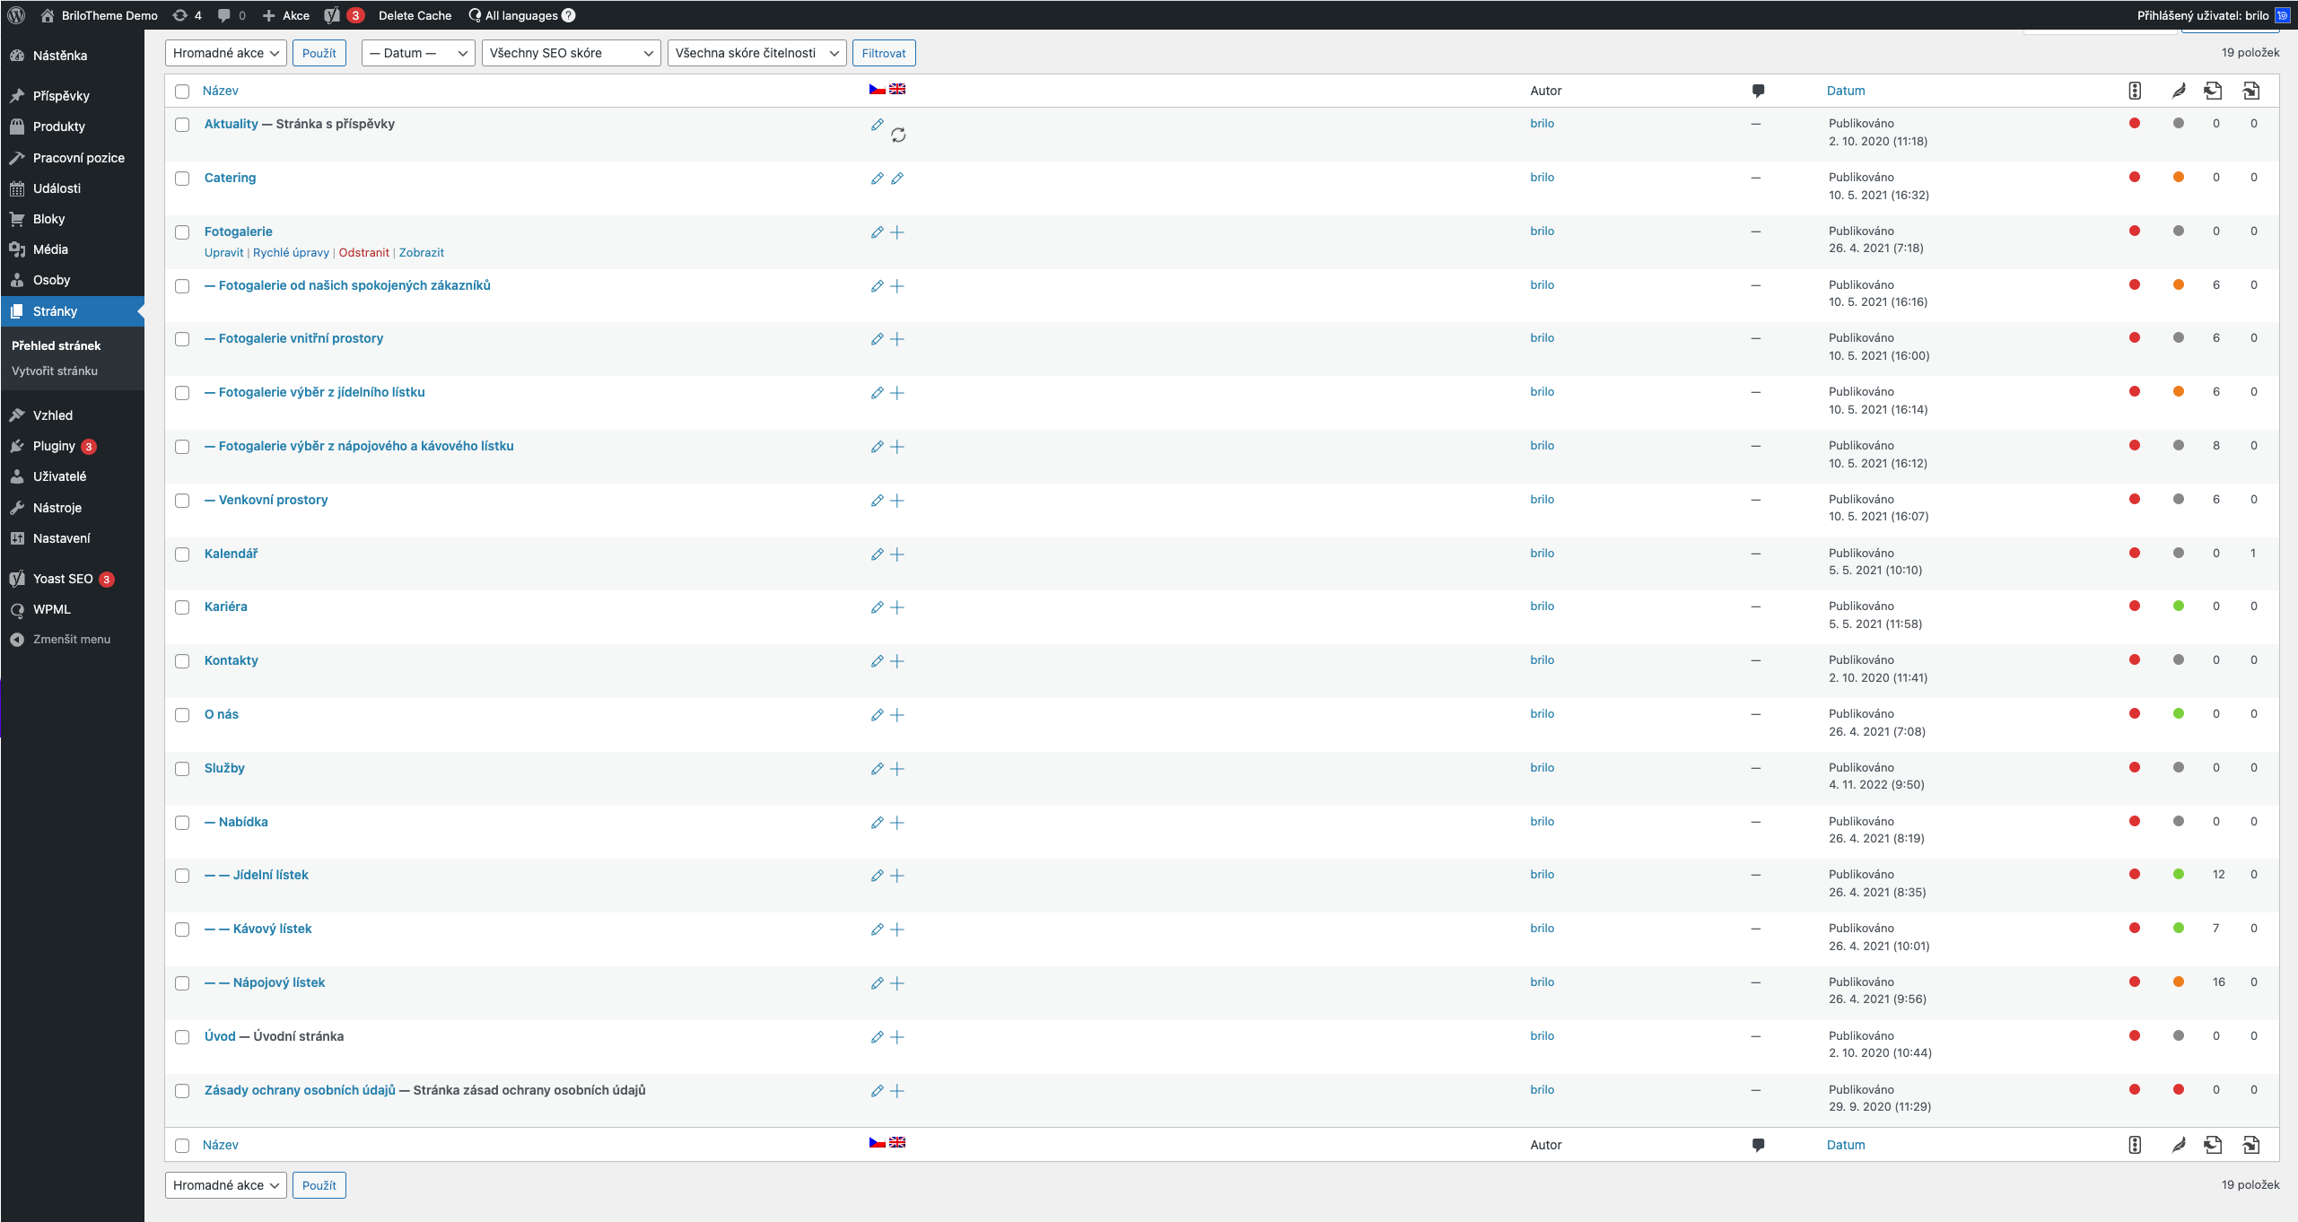Open the Yoast SEO icon in top bar
The image size is (2298, 1222).
pos(333,15)
